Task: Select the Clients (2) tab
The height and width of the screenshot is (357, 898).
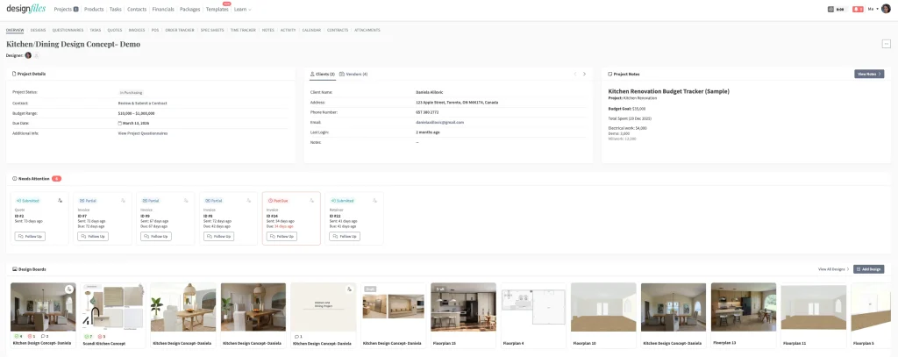Action: 323,74
